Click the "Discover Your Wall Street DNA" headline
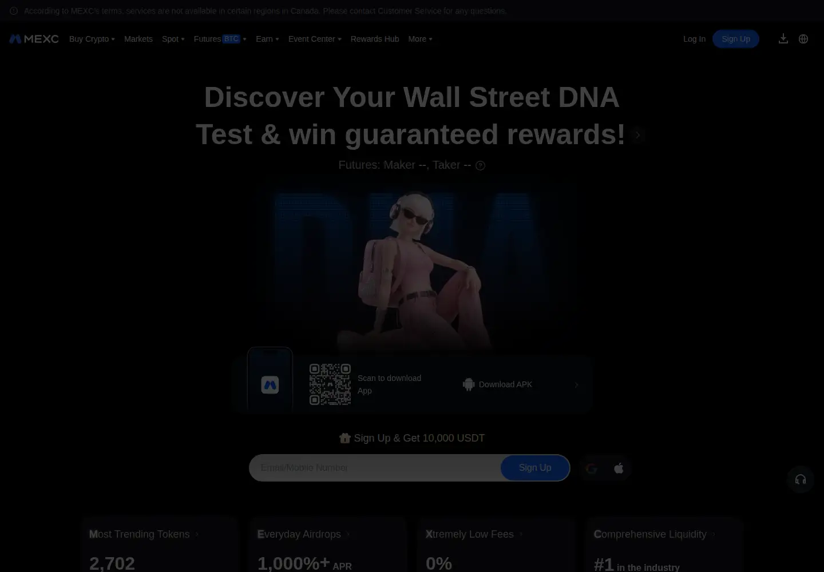Image resolution: width=824 pixels, height=572 pixels. point(412,97)
